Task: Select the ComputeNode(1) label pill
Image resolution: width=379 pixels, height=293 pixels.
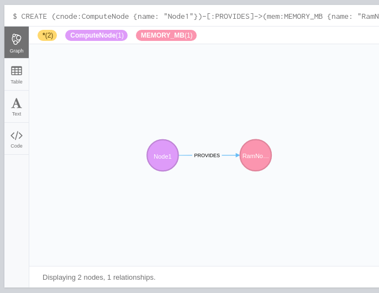Action: pyautogui.click(x=97, y=35)
